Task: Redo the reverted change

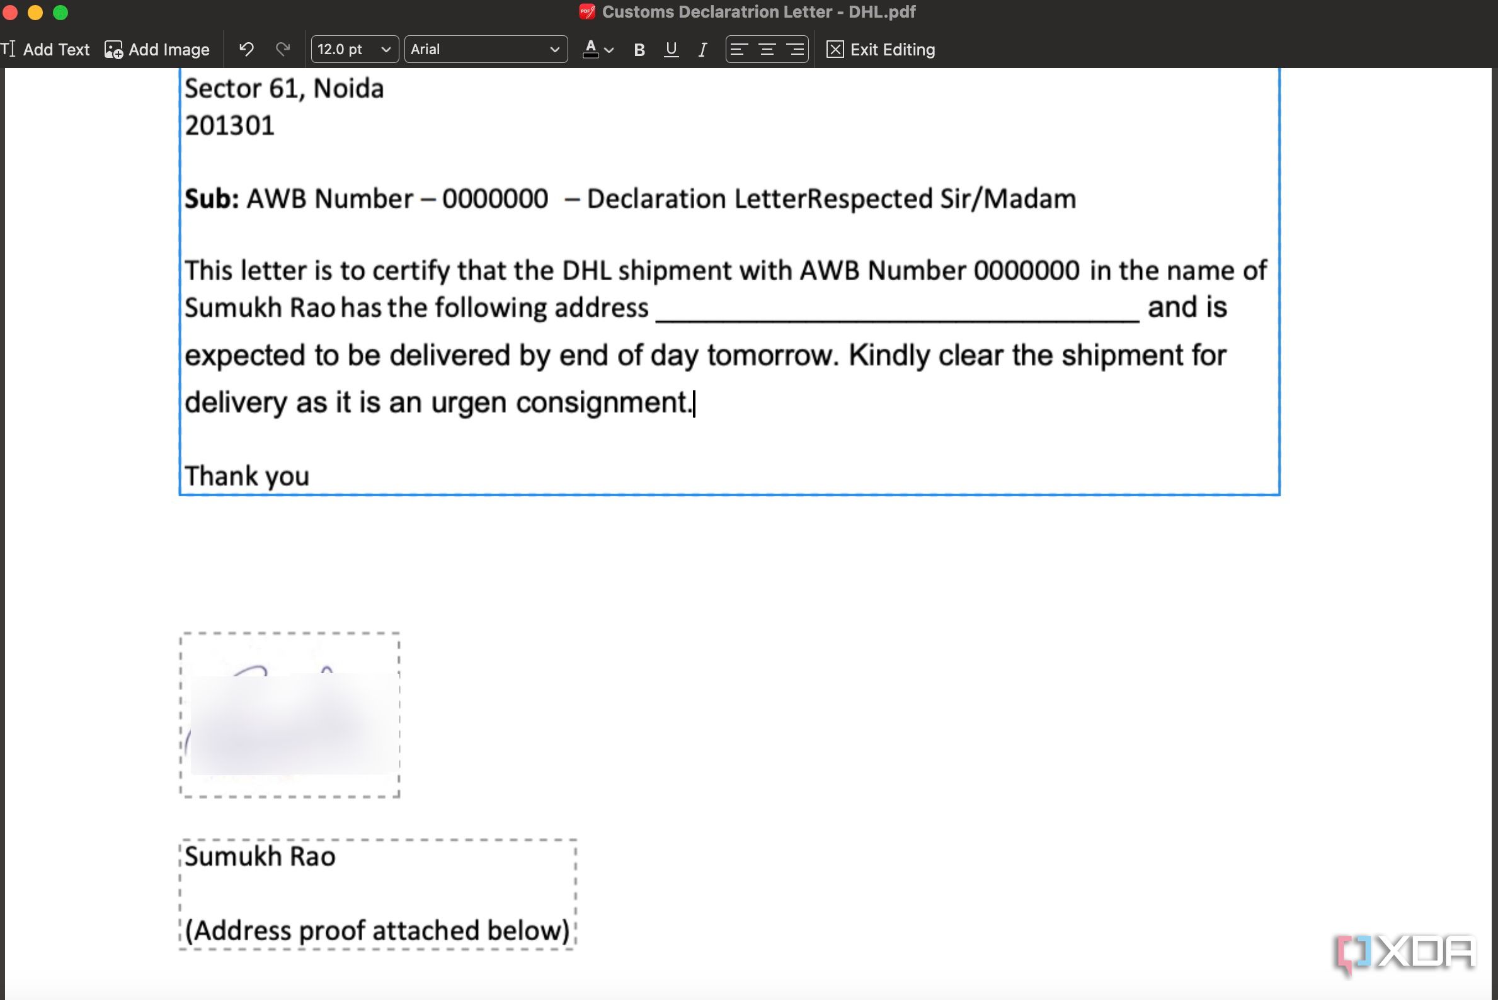Action: click(x=283, y=49)
